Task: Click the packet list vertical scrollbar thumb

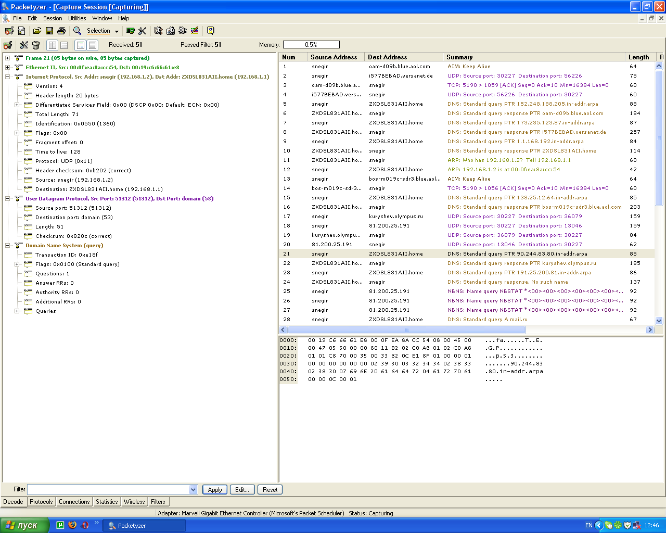Action: pyautogui.click(x=659, y=138)
